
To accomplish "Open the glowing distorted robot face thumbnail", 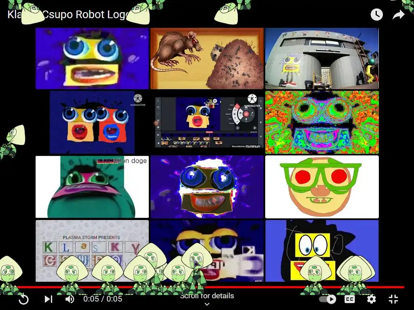I will pos(207,186).
